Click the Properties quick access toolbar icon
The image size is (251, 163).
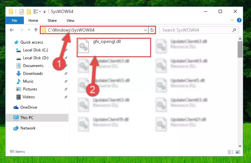pos(22,11)
